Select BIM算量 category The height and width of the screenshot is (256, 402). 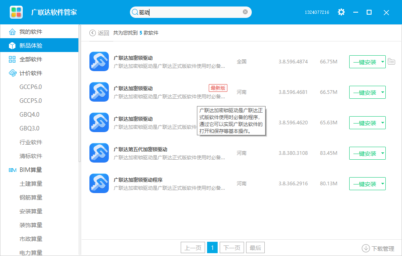pos(39,170)
